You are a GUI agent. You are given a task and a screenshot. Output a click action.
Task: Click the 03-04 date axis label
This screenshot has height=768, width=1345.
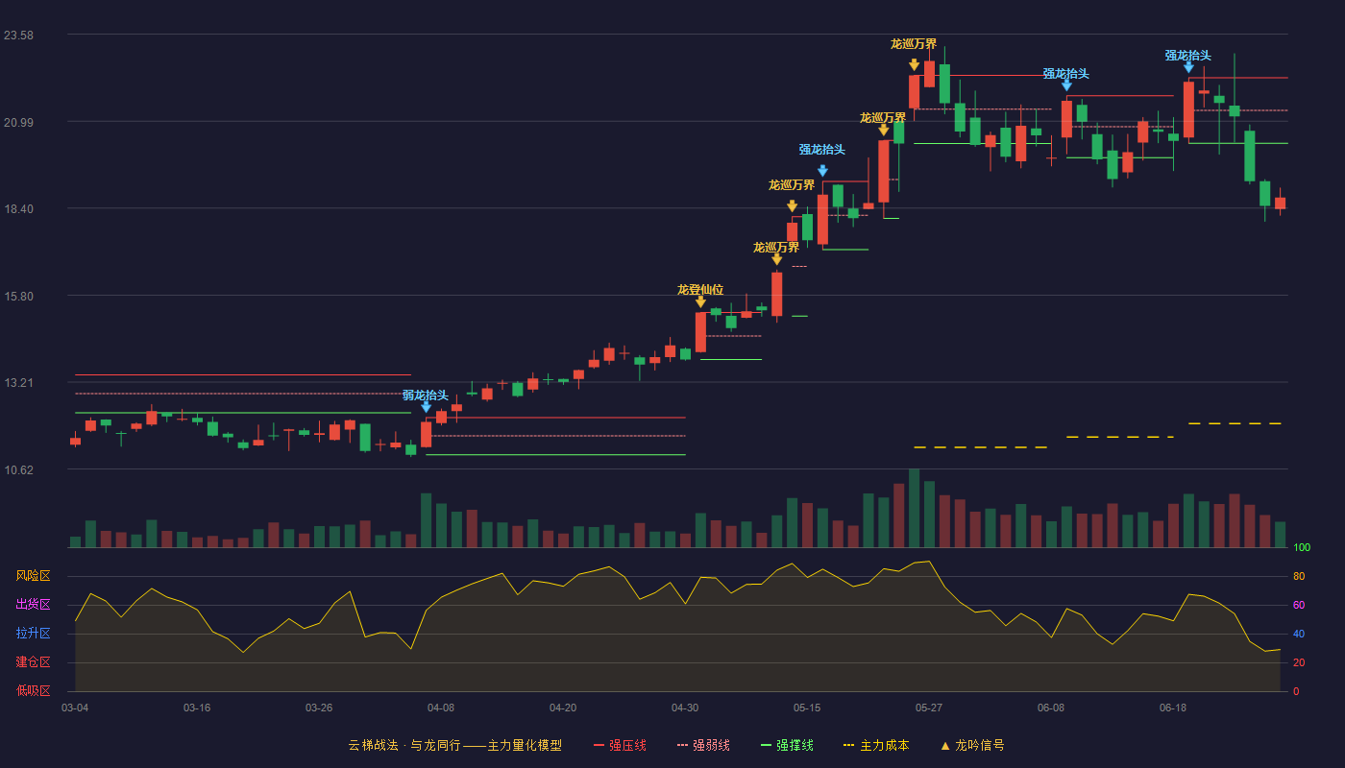[x=75, y=708]
